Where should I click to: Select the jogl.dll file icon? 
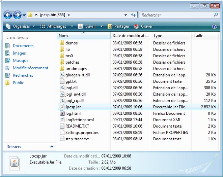[x=62, y=87]
